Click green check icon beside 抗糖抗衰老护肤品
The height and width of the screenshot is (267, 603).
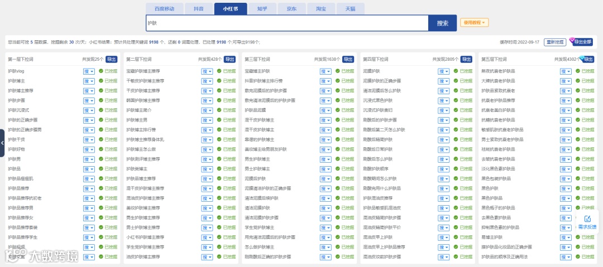click(x=578, y=120)
